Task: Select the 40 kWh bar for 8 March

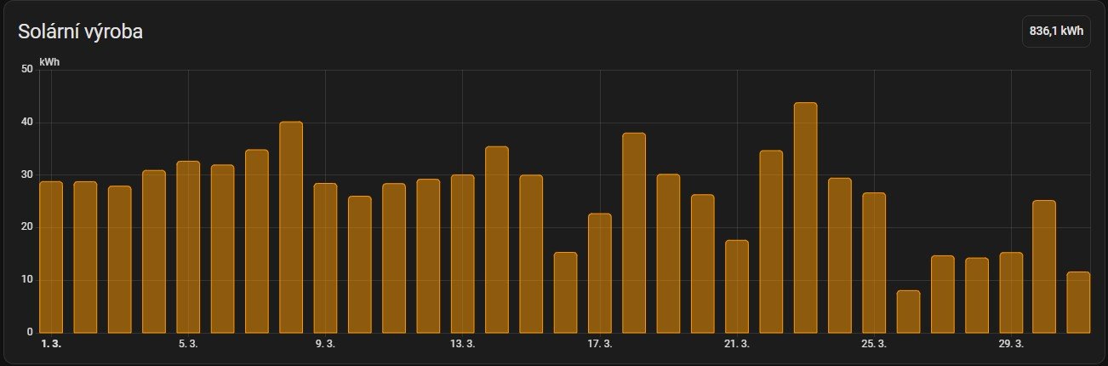Action: click(291, 227)
